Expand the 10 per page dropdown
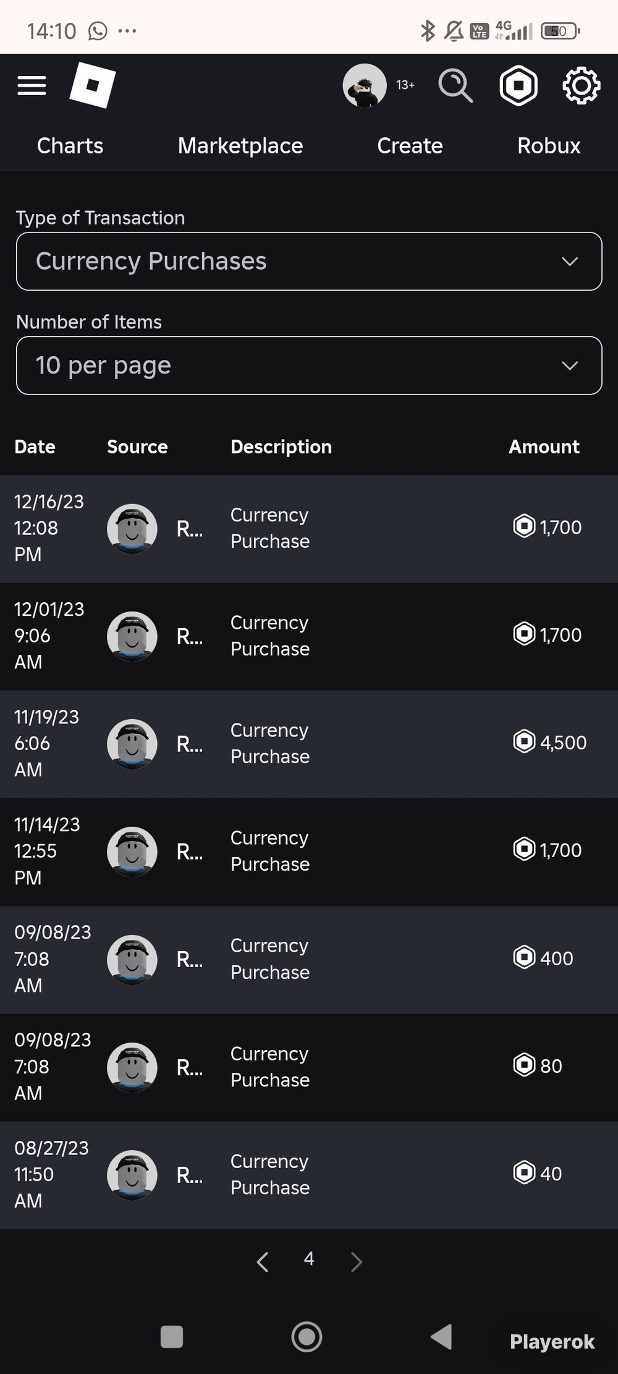The image size is (618, 1374). click(309, 365)
